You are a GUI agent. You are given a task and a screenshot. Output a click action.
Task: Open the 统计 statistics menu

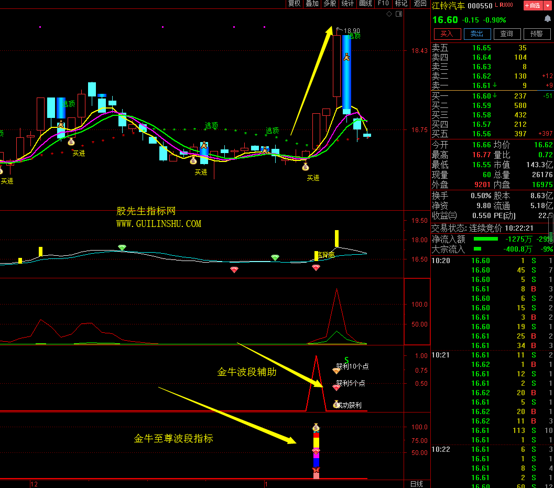[347, 4]
